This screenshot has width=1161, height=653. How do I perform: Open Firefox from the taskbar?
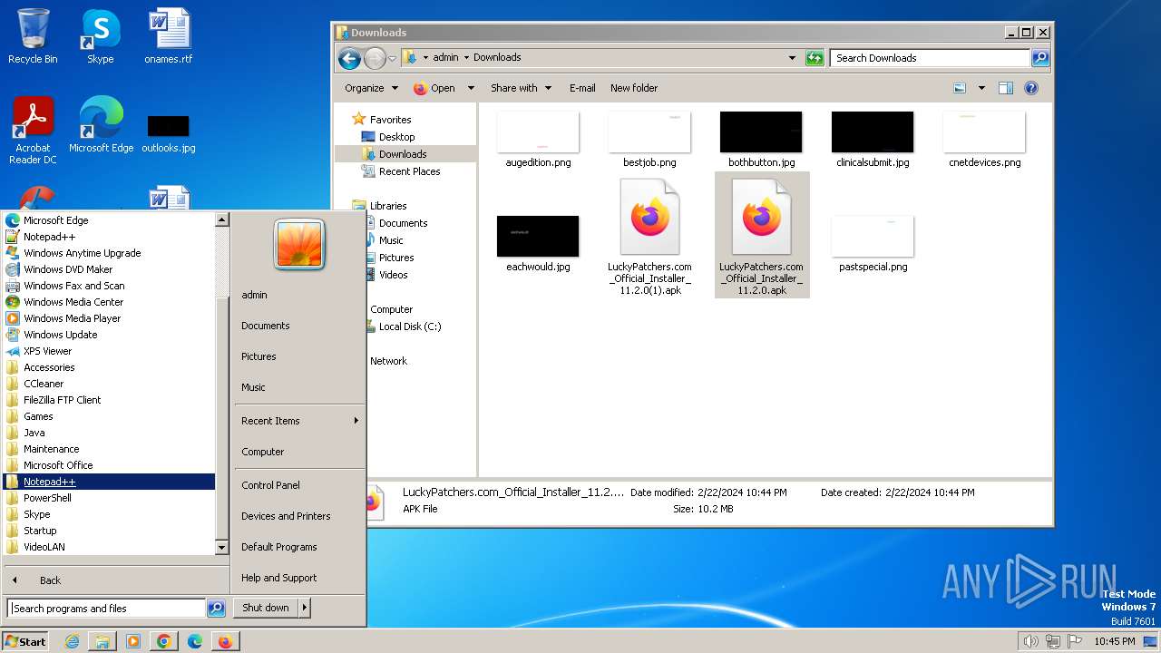pyautogui.click(x=225, y=641)
